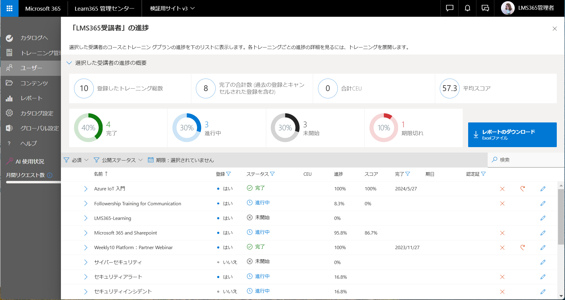Open the Microsoft 365 app launcher waffle
The width and height of the screenshot is (565, 300).
point(9,8)
